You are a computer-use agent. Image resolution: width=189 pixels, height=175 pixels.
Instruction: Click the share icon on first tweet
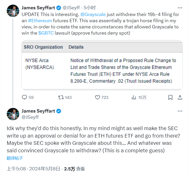[x=180, y=97]
